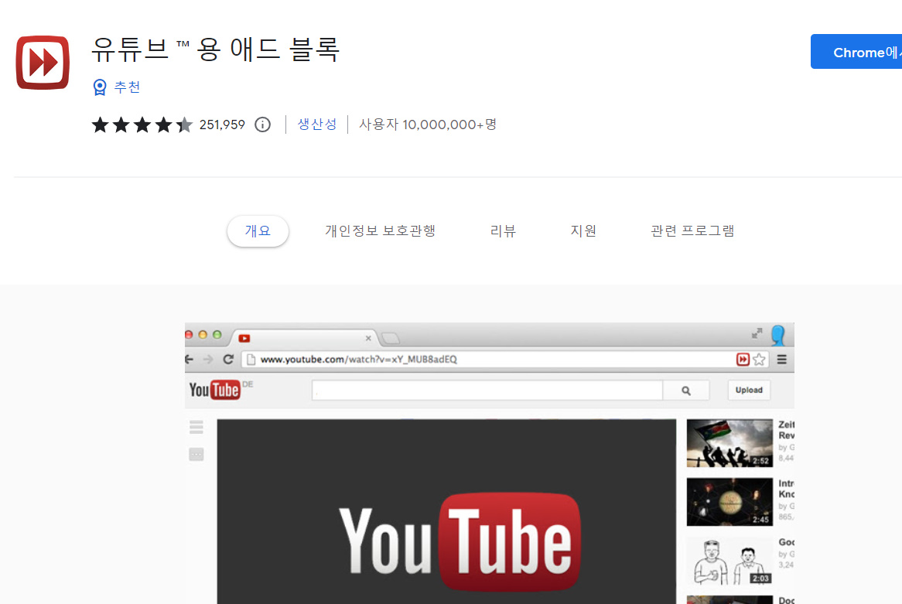Click the magnifier search button in preview
This screenshot has height=604, width=902.
(x=686, y=390)
